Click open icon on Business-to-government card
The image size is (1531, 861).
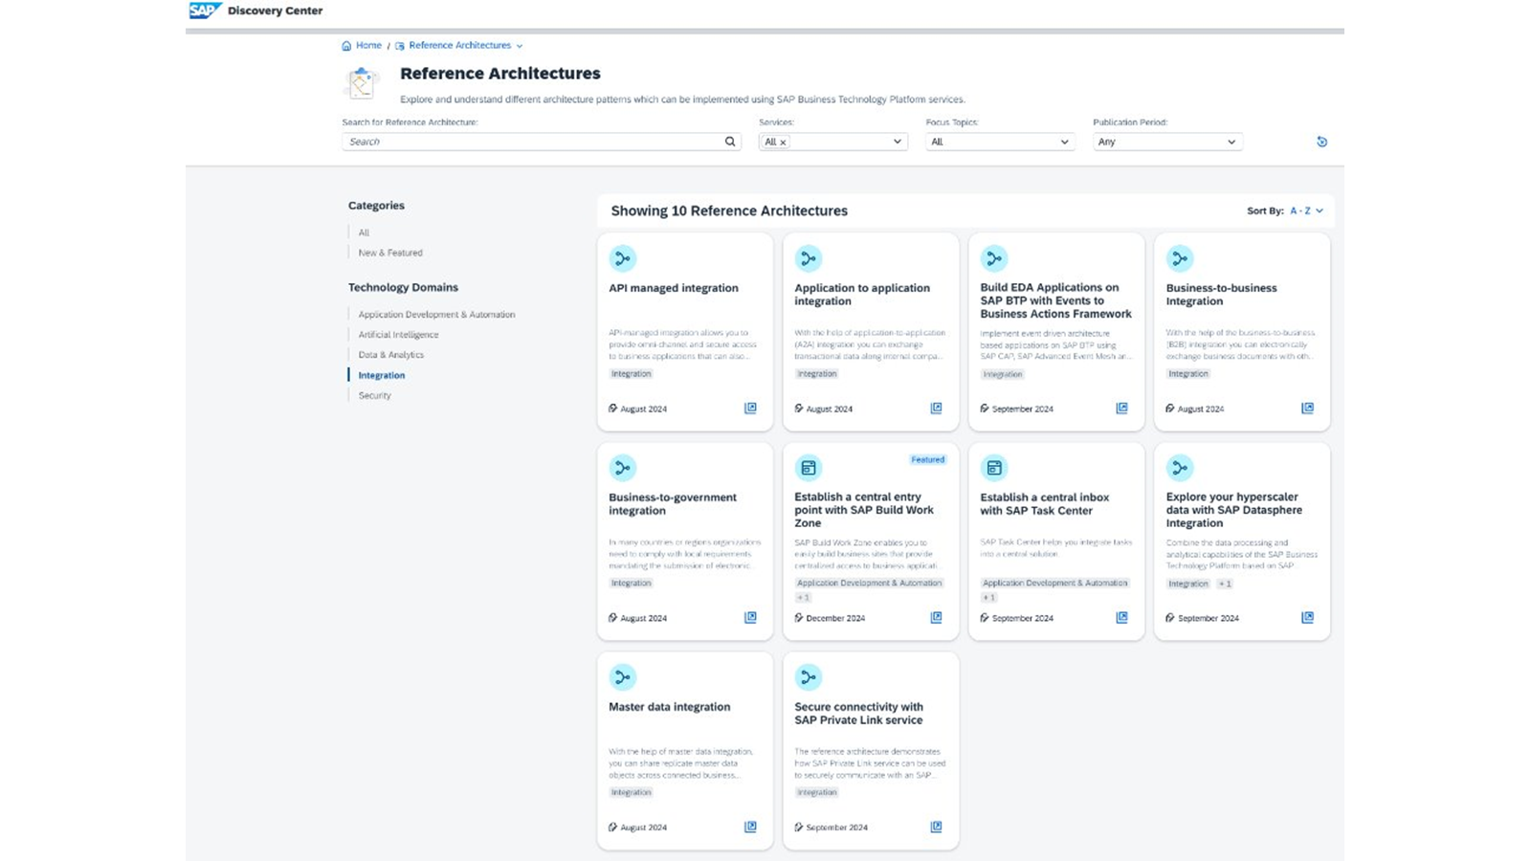click(x=750, y=618)
